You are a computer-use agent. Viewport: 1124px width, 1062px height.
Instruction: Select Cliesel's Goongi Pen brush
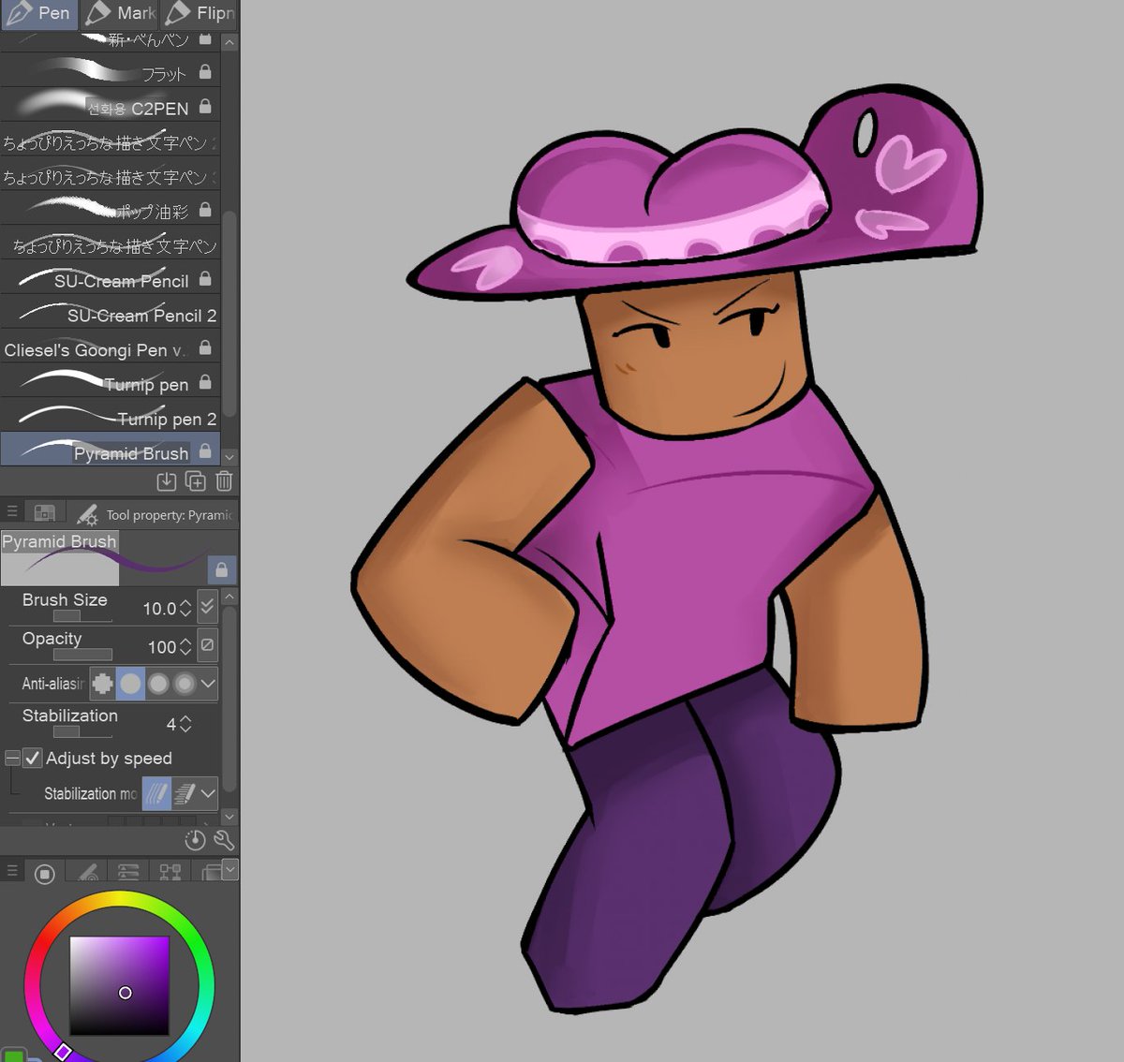[x=111, y=347]
